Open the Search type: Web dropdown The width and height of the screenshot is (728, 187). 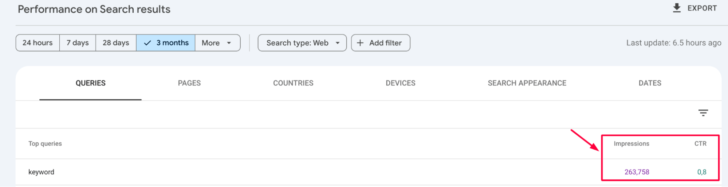tap(302, 43)
